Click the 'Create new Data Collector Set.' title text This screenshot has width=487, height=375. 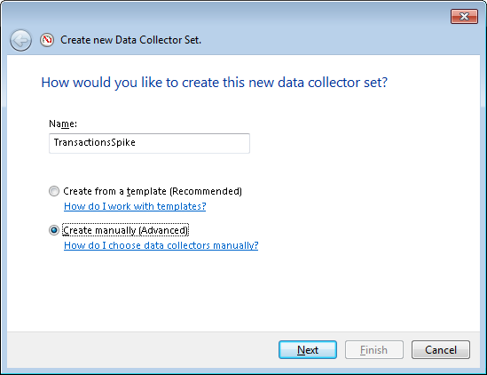click(x=130, y=40)
